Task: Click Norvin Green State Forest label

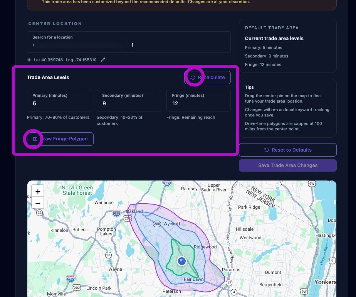Action: [x=77, y=190]
